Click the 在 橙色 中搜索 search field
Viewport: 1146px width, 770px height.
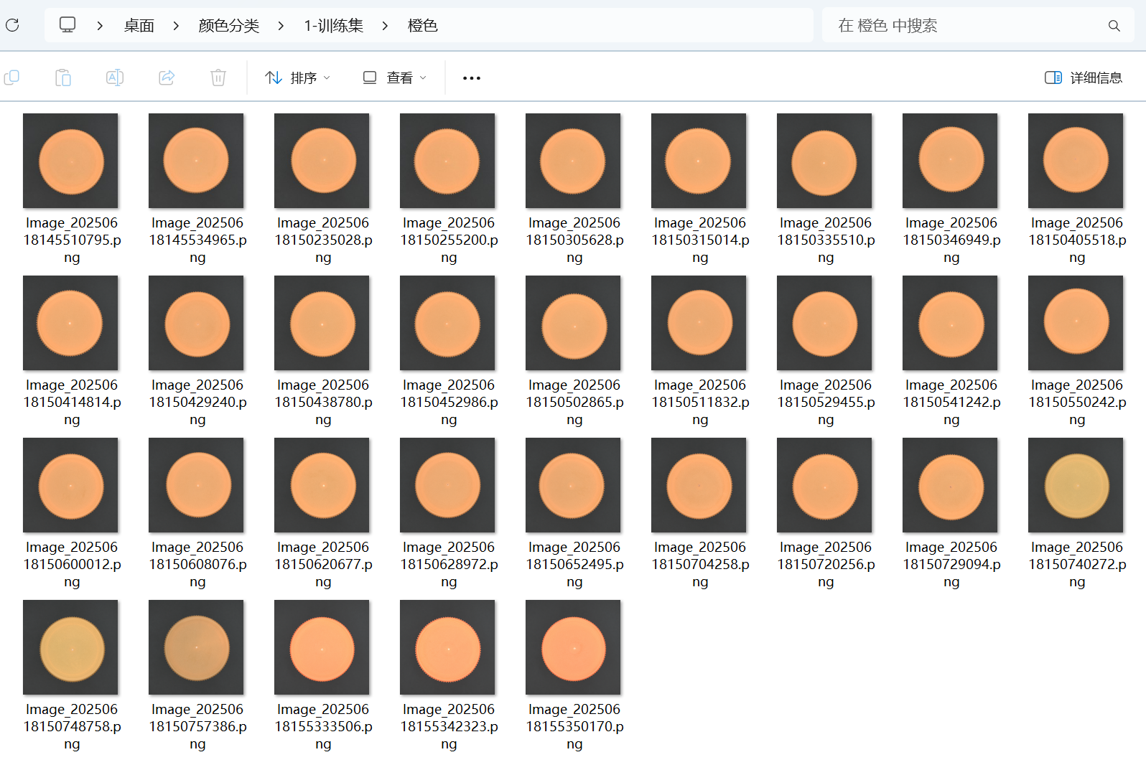coord(962,26)
